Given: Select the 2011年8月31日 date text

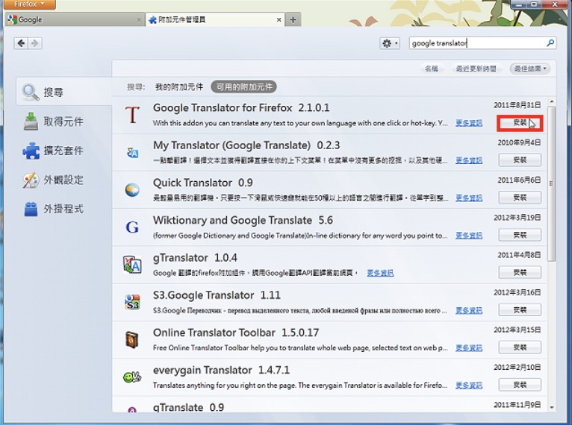Looking at the screenshot, I should 517,105.
